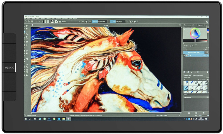Undo the last action
223x134 pixels.
click(x=37, y=22)
